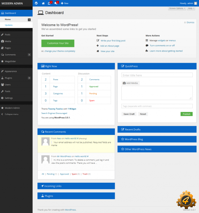Open the Twenty Twelve theme link
Screen dimensions: 199x213
55,109
